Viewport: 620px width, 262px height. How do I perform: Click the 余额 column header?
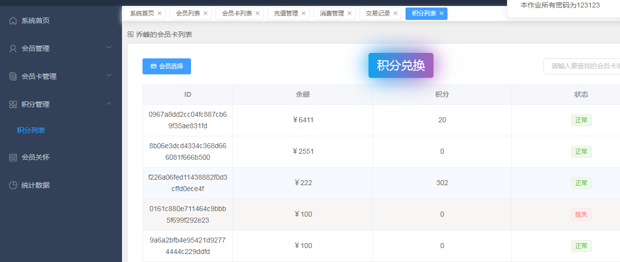click(x=303, y=95)
